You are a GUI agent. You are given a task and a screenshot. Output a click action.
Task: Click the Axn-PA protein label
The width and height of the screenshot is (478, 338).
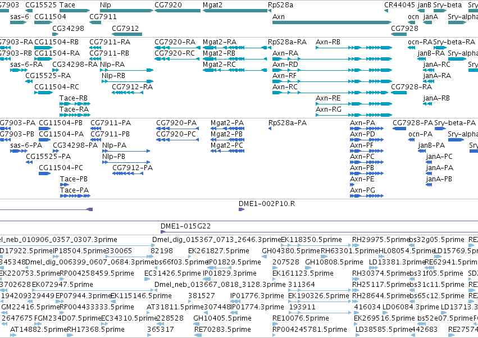tap(362, 123)
